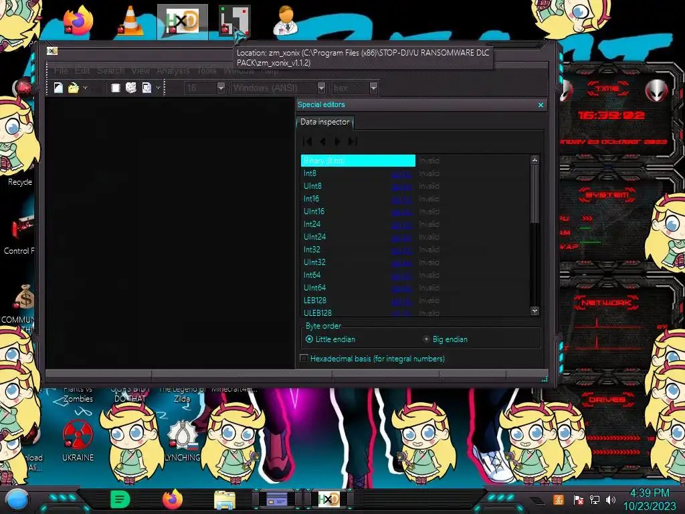This screenshot has width=685, height=514.
Task: Open the Window menu
Action: (239, 70)
